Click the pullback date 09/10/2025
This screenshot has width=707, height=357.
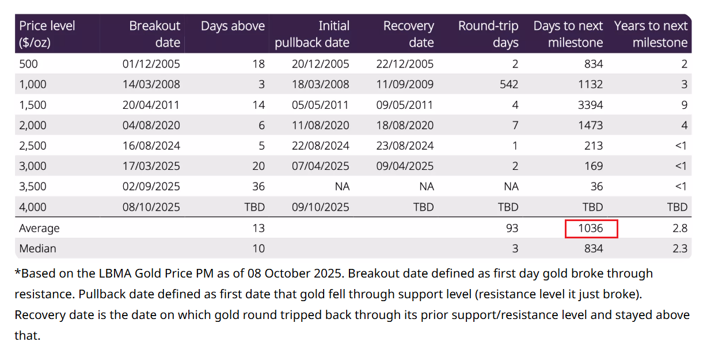click(320, 207)
